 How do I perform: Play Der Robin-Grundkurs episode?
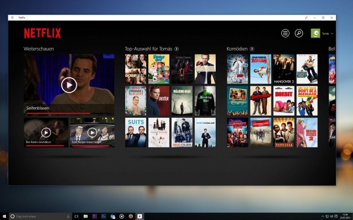tap(46, 133)
